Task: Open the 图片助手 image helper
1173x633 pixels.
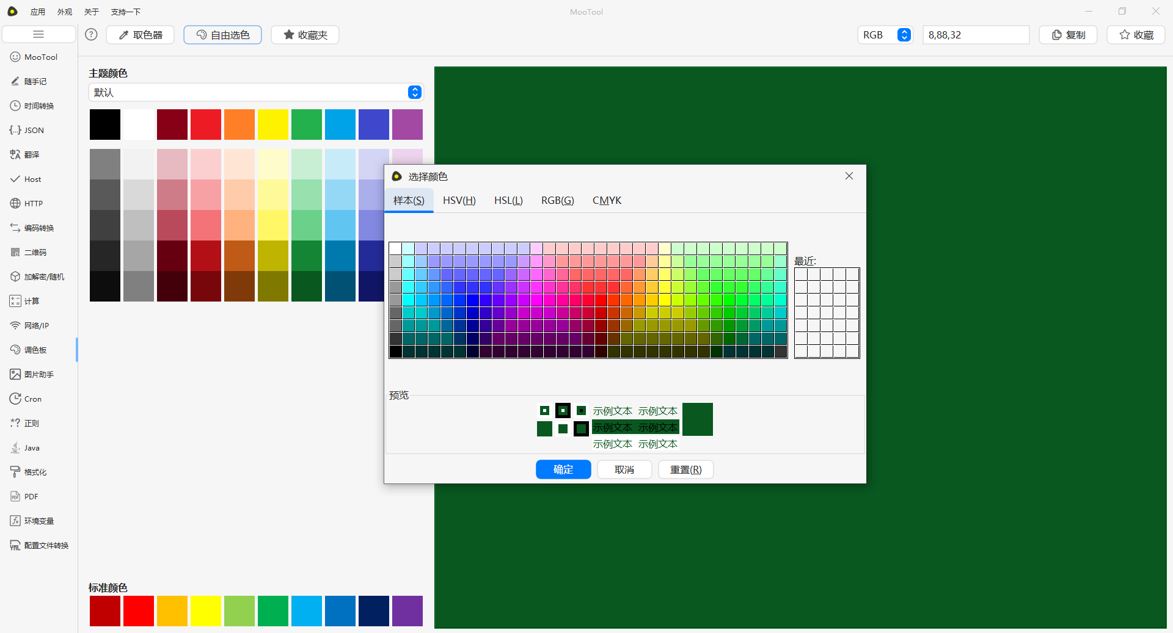Action: point(38,374)
